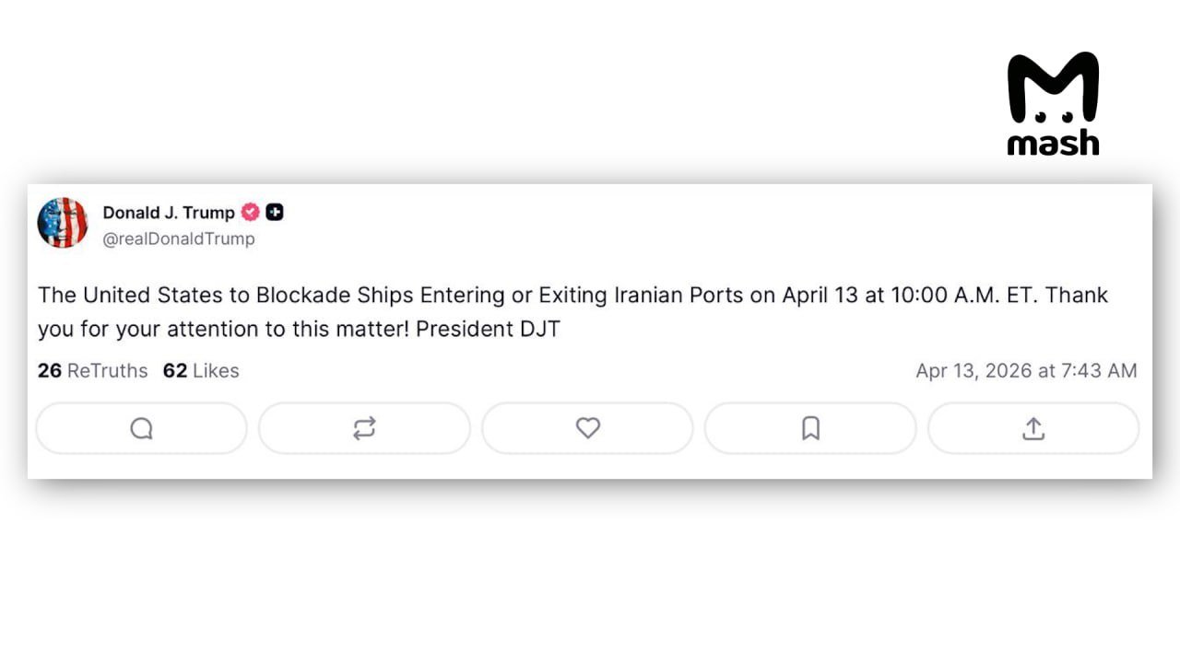1180x663 pixels.
Task: Click the 'President DJT' signature text
Action: 488,329
